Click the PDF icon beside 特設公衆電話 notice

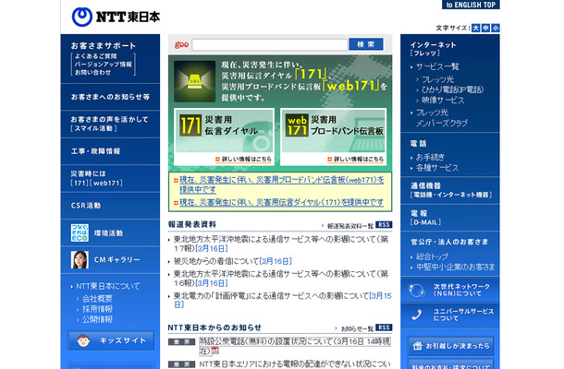pyautogui.click(x=215, y=351)
